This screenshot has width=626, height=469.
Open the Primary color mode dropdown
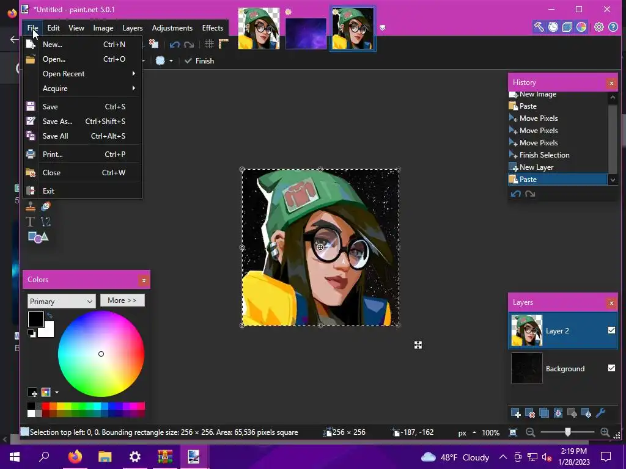62,302
